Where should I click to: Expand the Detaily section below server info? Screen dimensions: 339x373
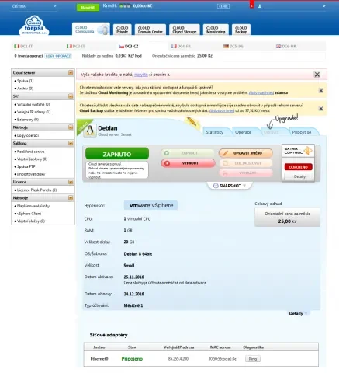point(298,313)
